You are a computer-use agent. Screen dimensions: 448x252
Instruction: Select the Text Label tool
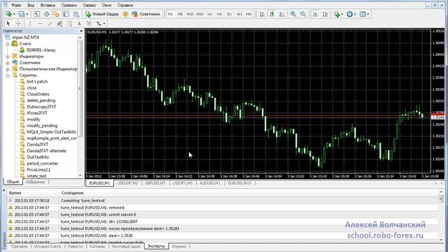tap(89, 23)
